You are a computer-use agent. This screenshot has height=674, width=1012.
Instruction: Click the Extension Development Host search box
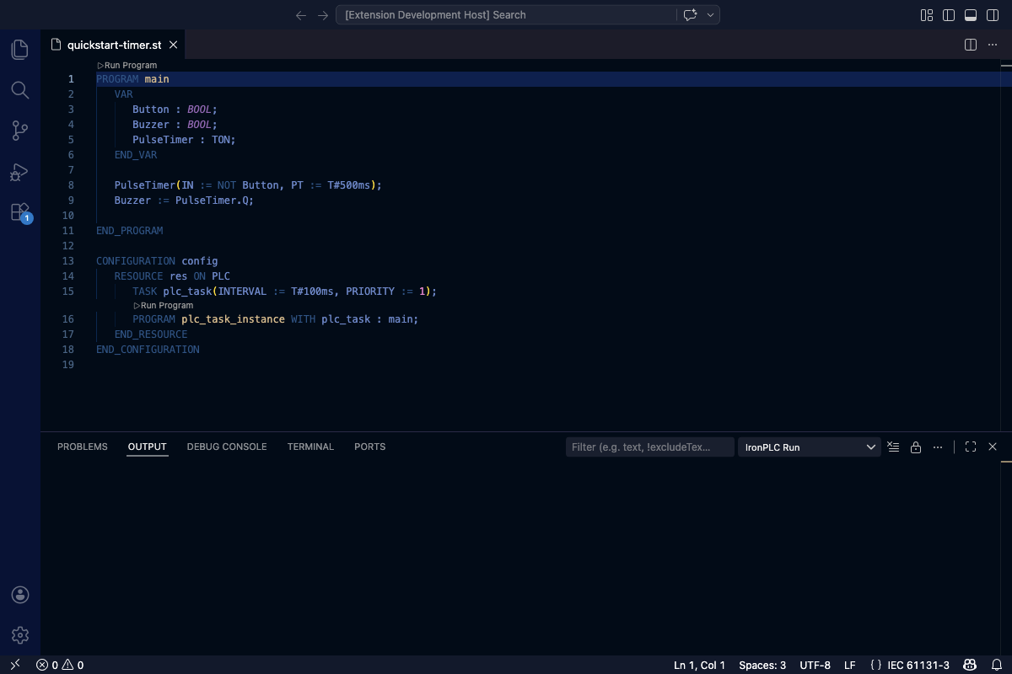pos(506,15)
